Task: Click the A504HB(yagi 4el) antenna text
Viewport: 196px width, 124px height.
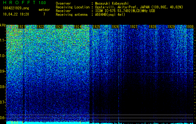Action: click(x=110, y=15)
